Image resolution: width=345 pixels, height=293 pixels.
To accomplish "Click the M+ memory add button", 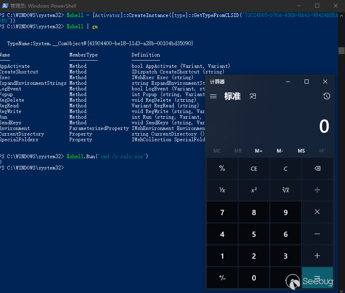I will tap(259, 151).
